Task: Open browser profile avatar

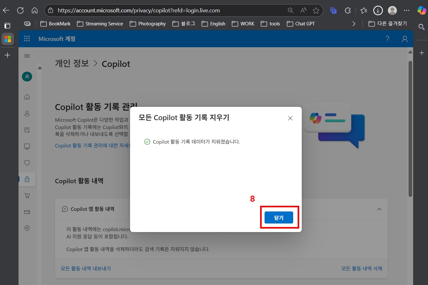Action: click(x=392, y=10)
